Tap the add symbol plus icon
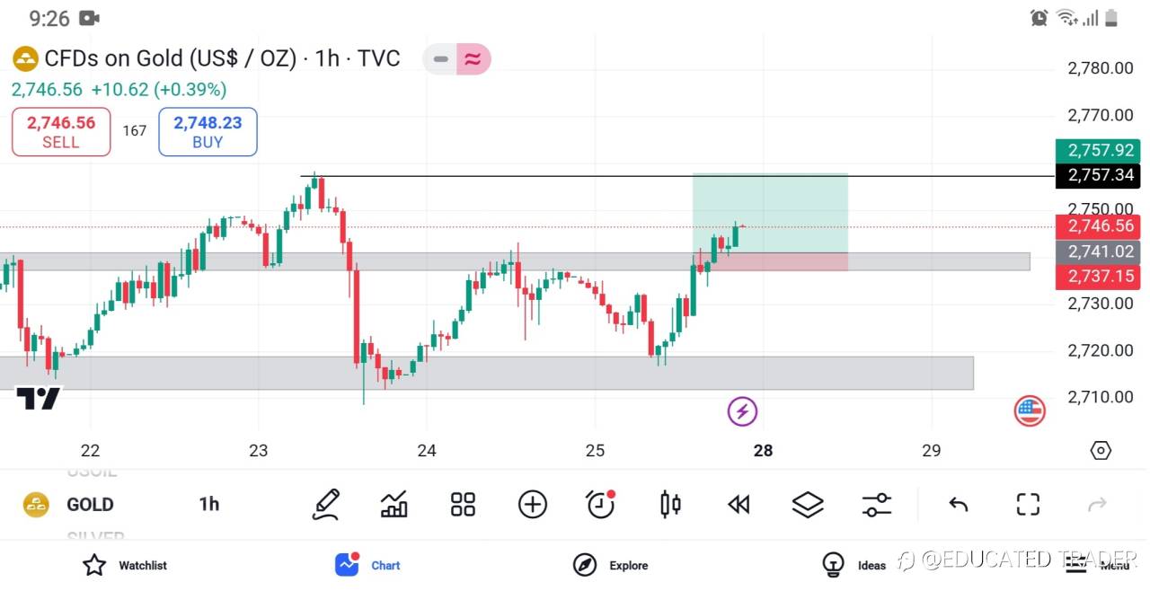The image size is (1150, 591). tap(533, 504)
